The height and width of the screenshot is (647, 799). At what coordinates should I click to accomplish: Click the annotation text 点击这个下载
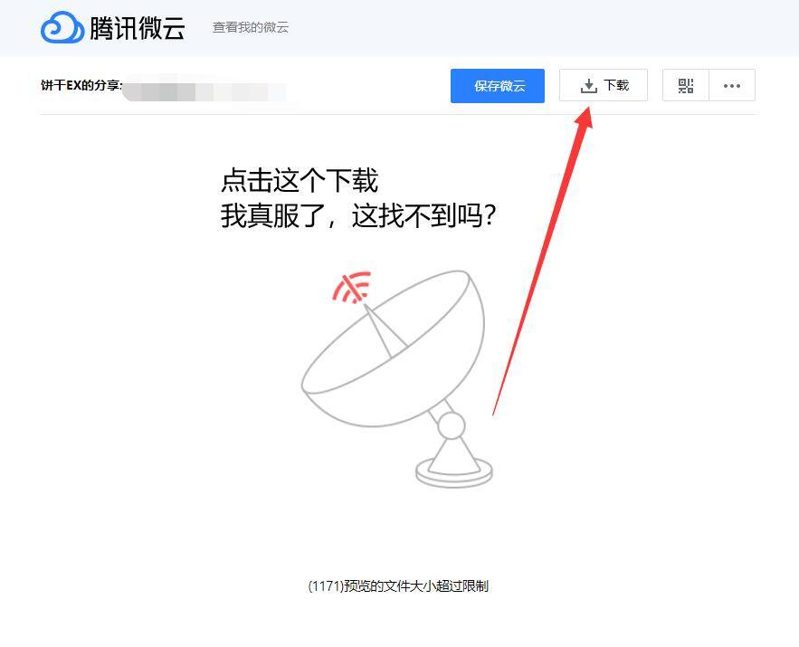300,180
